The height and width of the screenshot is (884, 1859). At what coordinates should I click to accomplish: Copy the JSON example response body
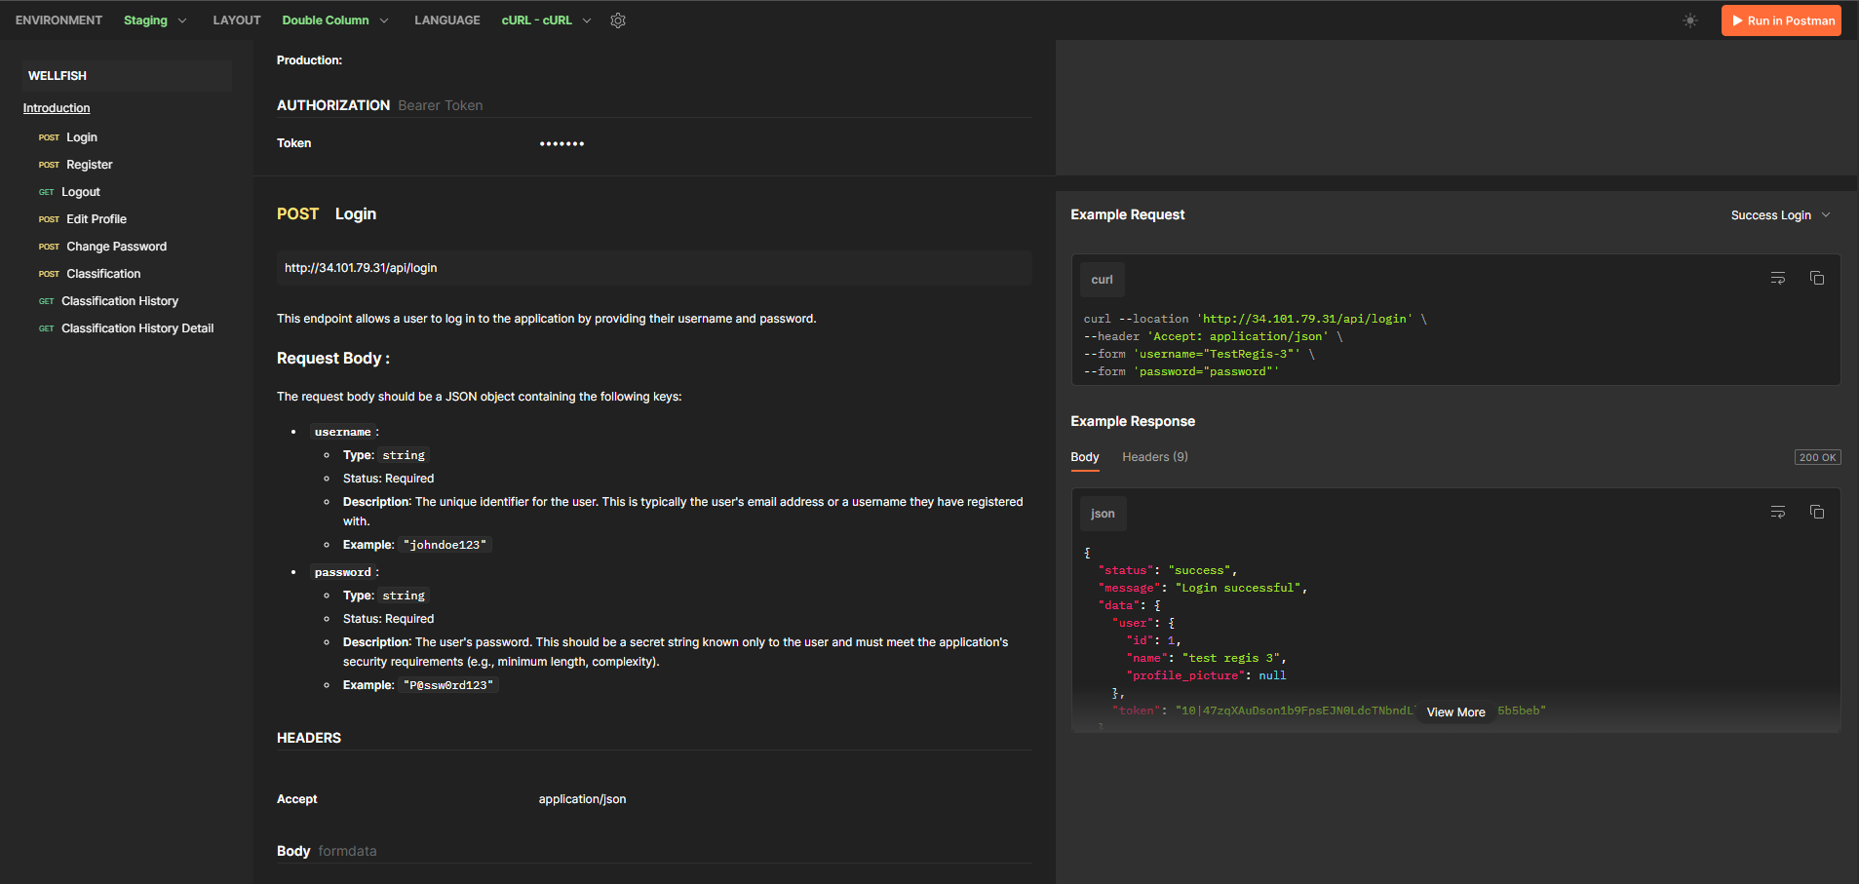pyautogui.click(x=1817, y=513)
